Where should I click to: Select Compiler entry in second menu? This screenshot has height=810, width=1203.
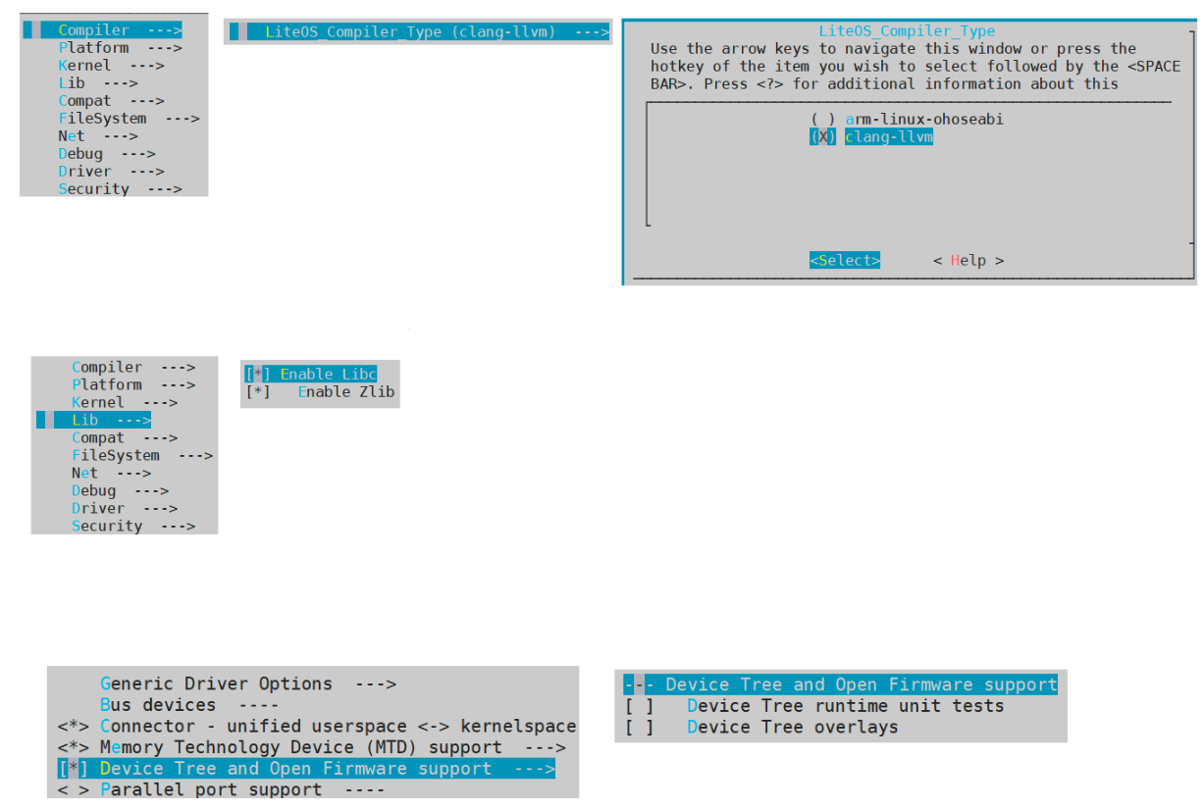coord(133,367)
